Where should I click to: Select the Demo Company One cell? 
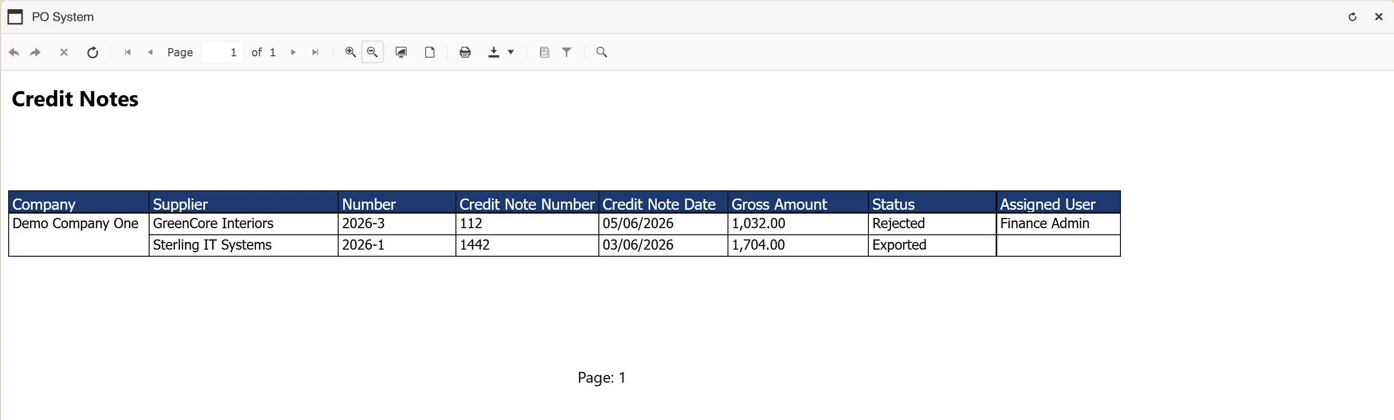[79, 235]
